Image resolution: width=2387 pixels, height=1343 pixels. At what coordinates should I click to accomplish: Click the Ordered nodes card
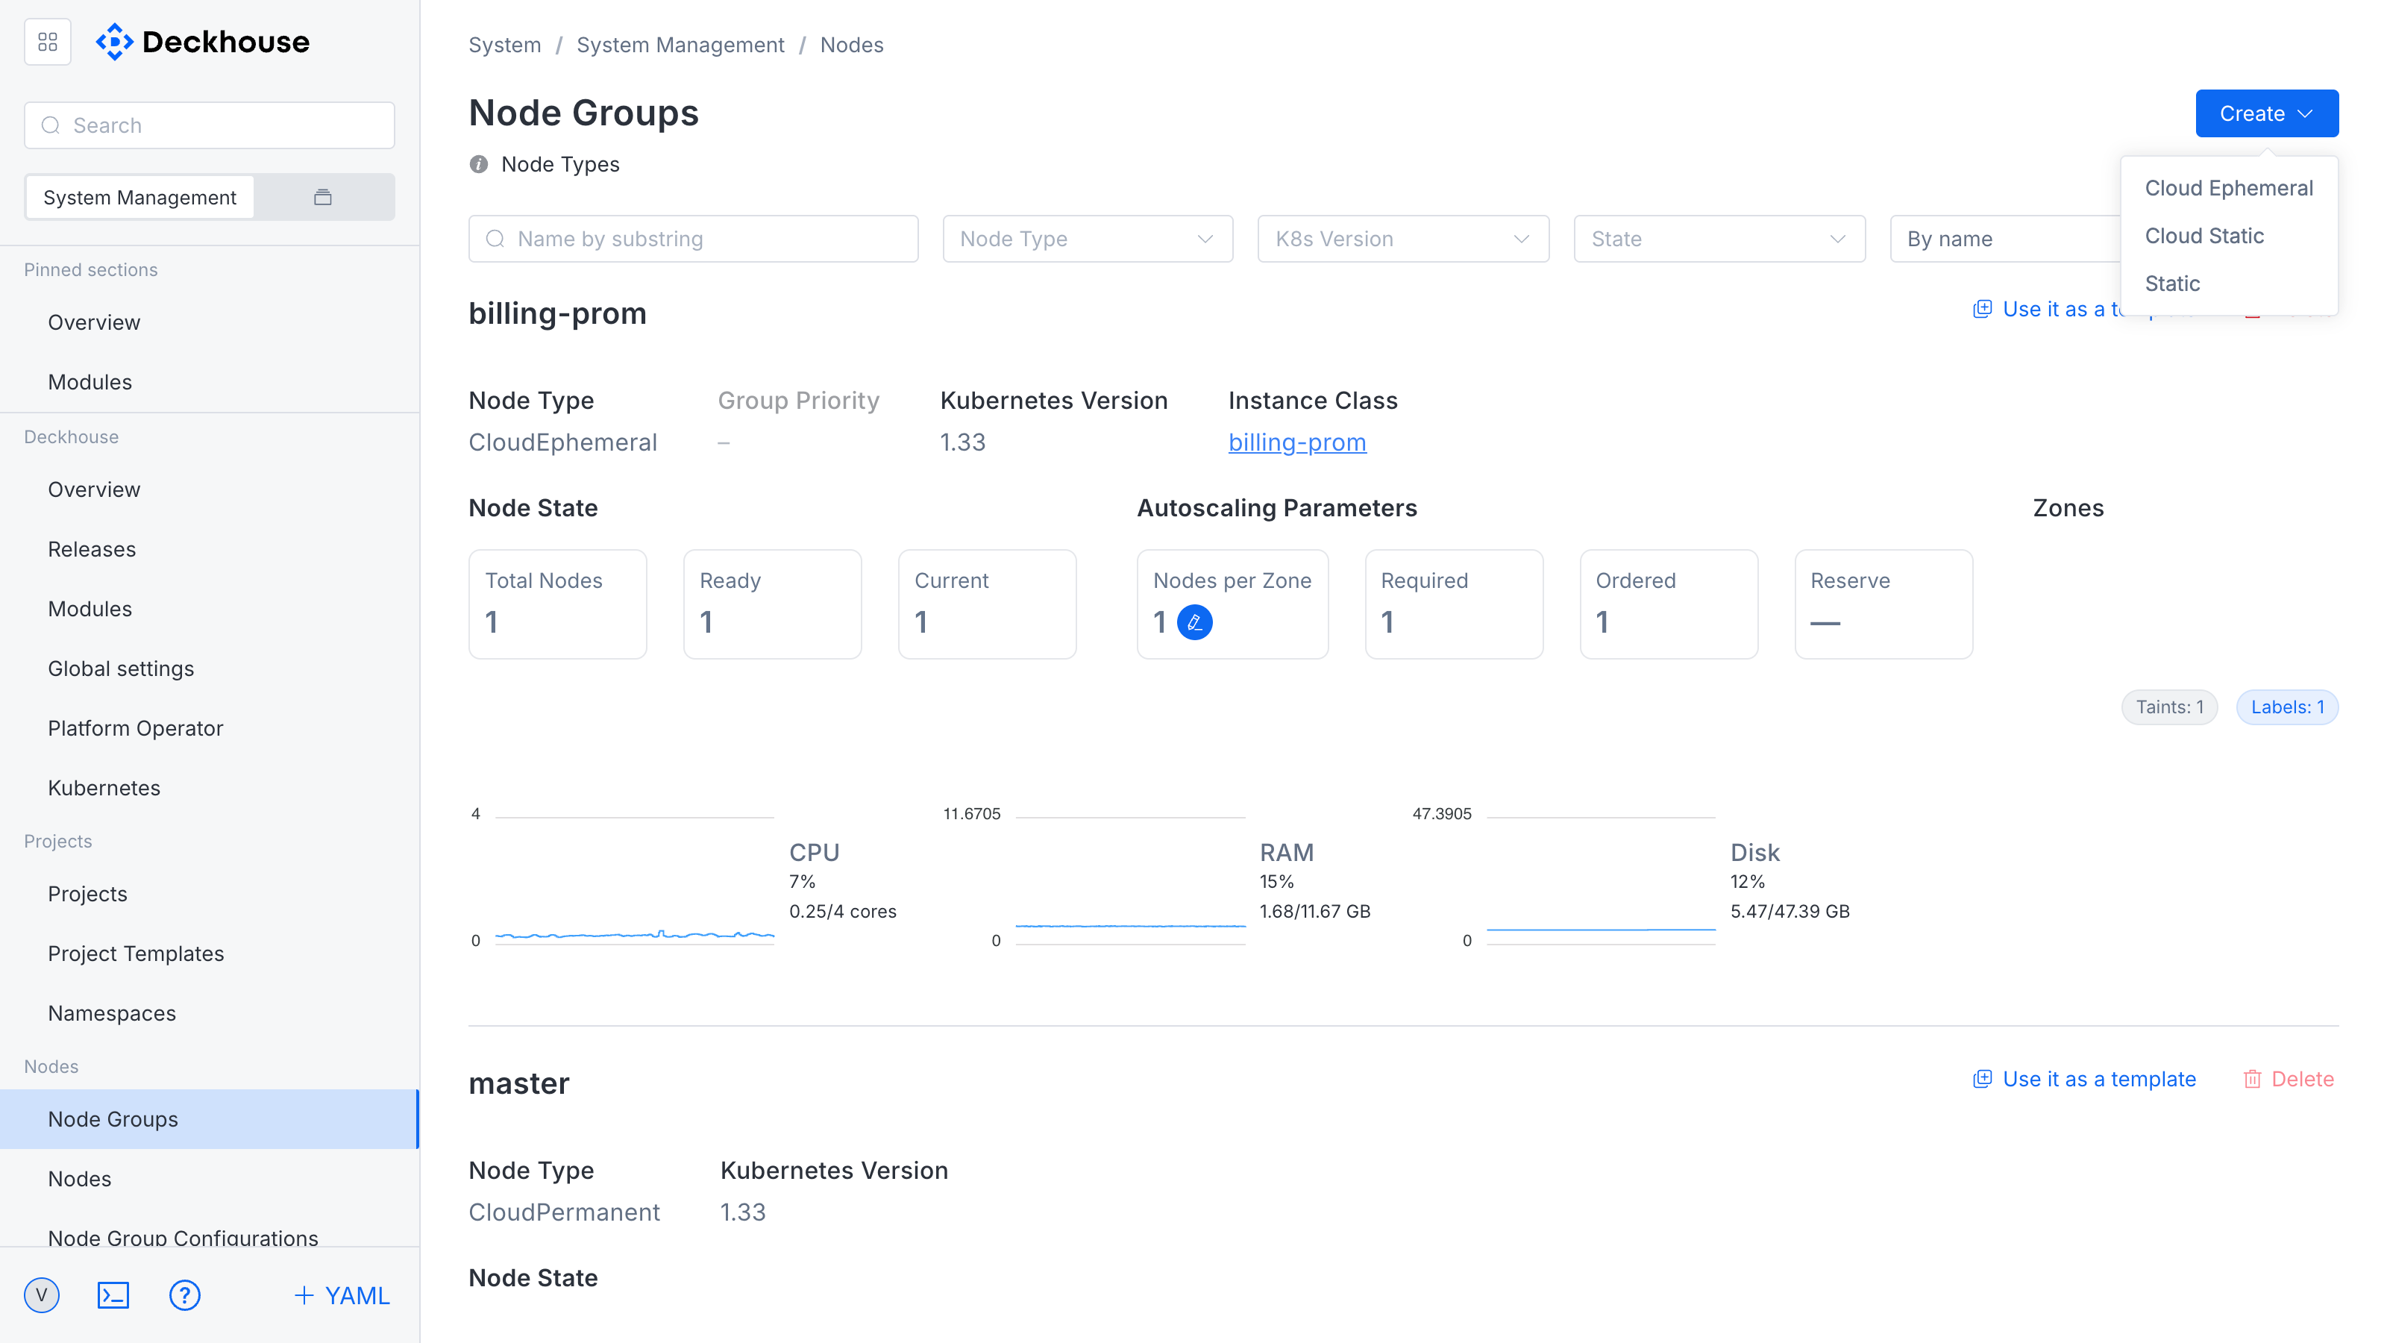[1669, 604]
